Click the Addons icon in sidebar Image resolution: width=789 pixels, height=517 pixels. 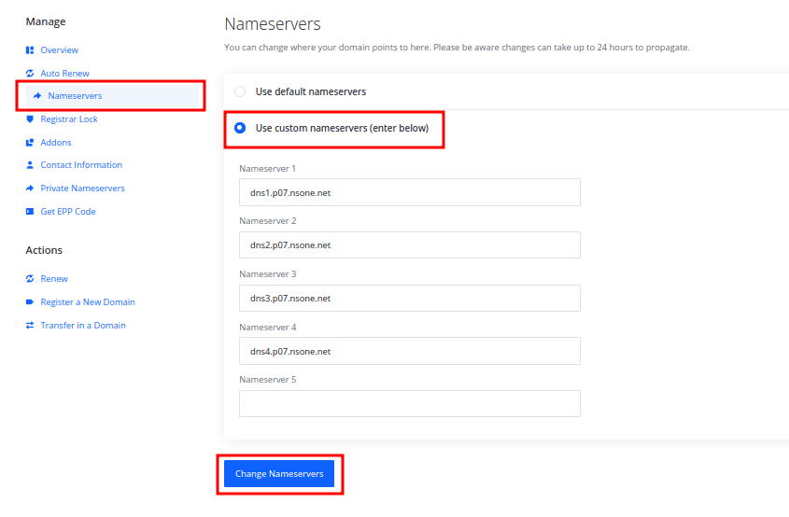pyautogui.click(x=30, y=143)
